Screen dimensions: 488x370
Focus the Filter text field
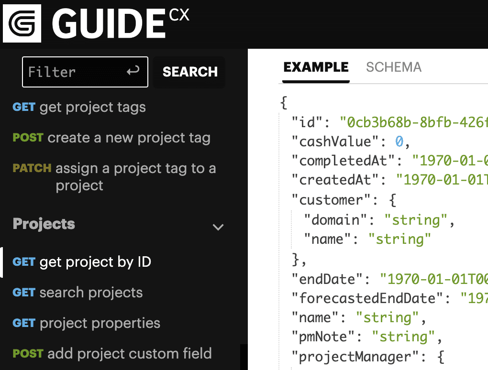tap(72, 72)
